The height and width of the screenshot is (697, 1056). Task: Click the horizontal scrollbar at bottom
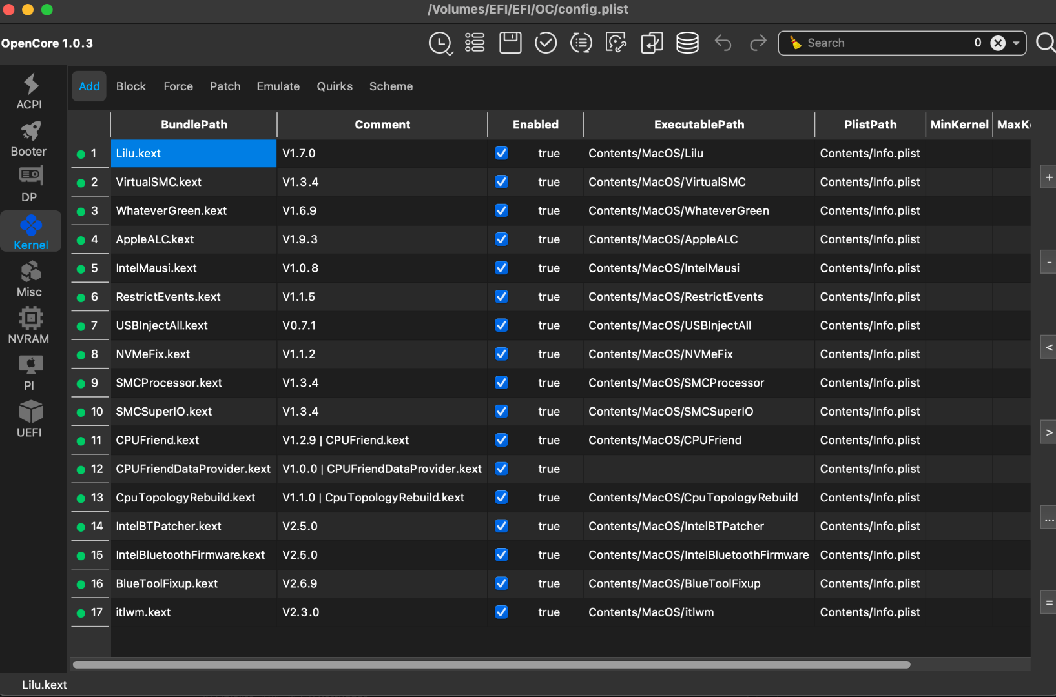point(491,665)
